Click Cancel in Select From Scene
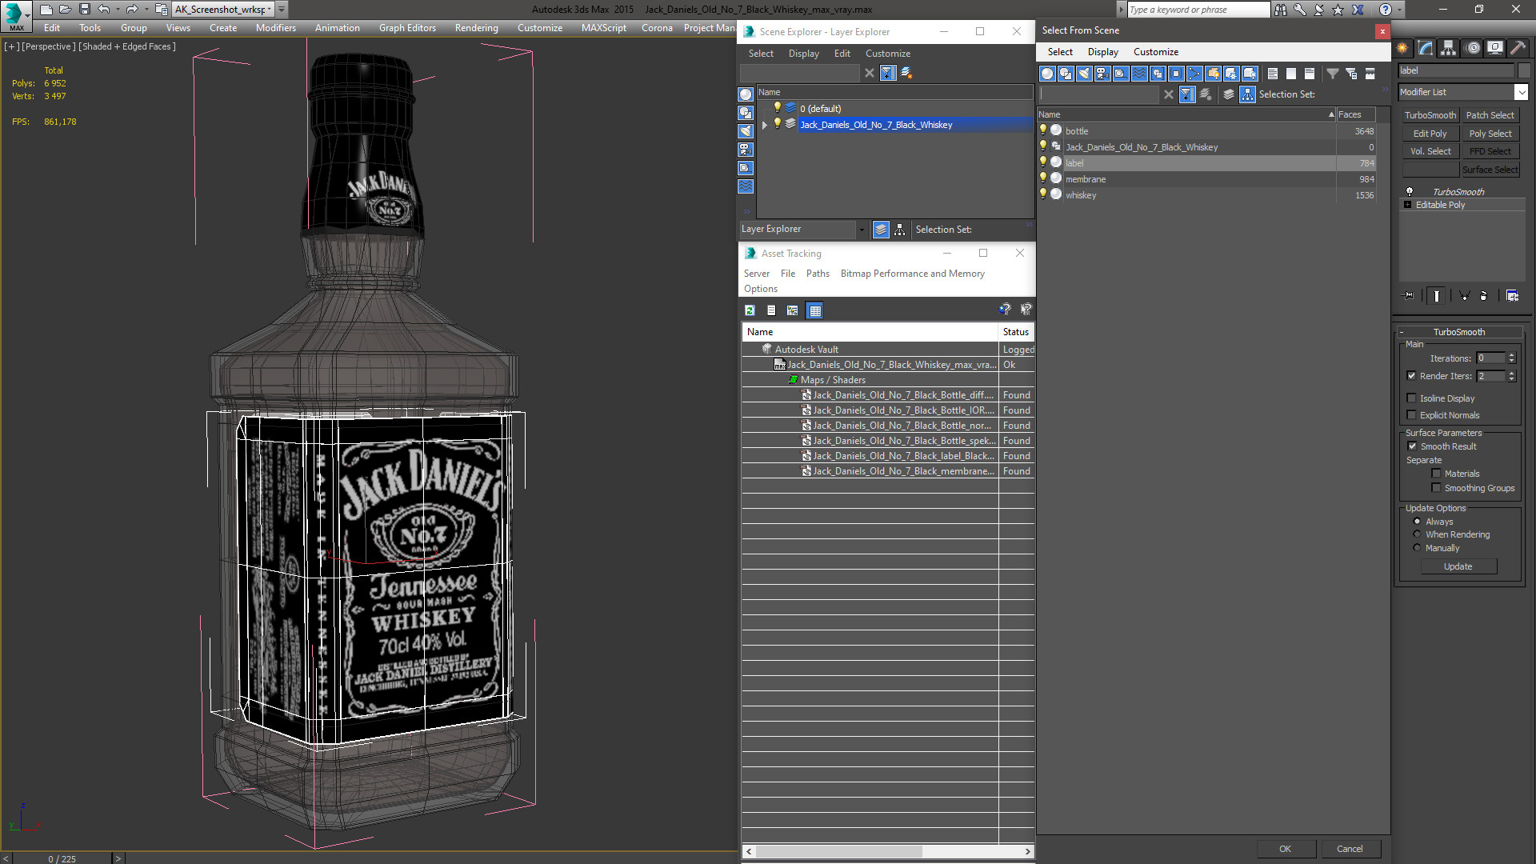The height and width of the screenshot is (864, 1536). (1350, 849)
